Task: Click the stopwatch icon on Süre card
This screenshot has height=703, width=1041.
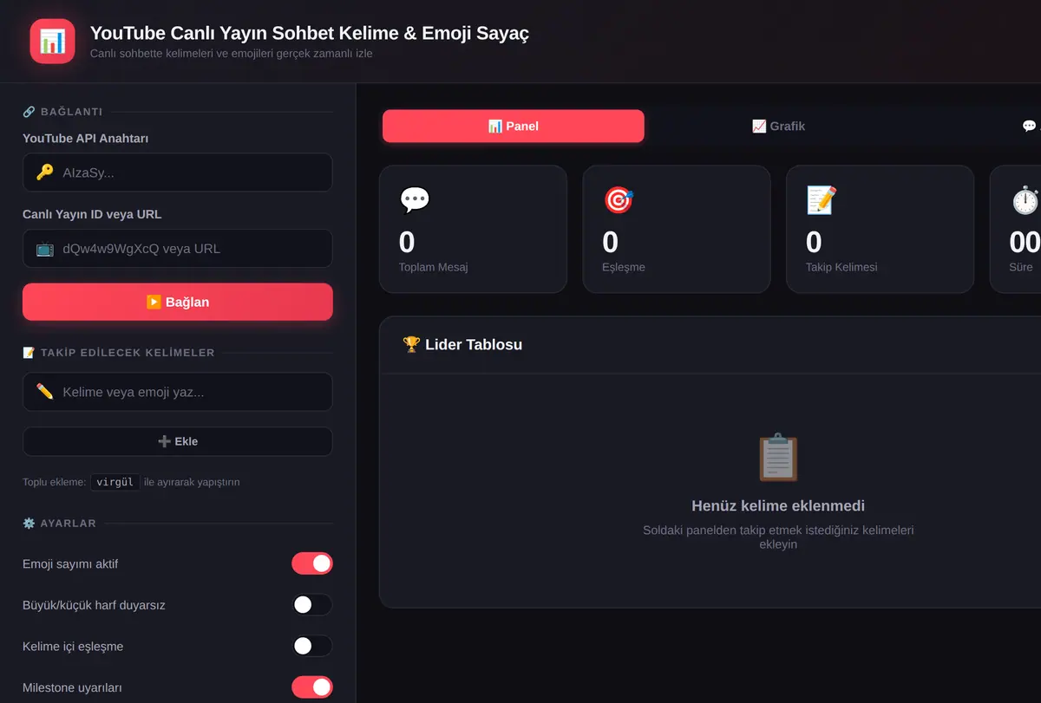Action: (1025, 200)
